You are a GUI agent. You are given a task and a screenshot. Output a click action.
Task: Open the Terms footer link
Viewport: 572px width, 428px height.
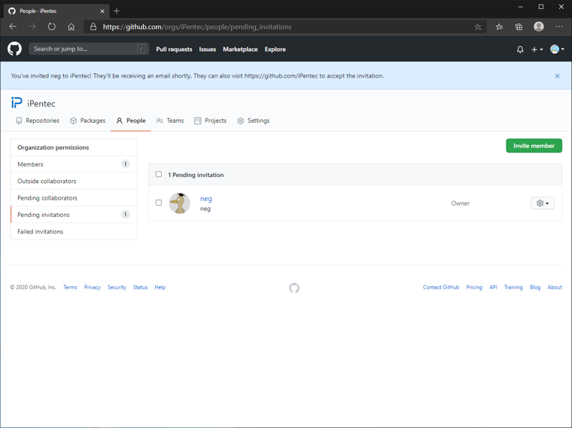point(70,287)
